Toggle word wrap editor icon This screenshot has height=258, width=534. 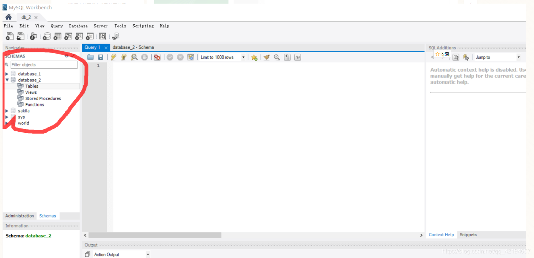pyautogui.click(x=298, y=57)
